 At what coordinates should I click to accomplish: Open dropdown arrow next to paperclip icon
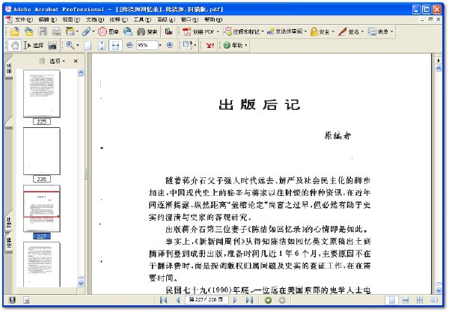click(94, 31)
